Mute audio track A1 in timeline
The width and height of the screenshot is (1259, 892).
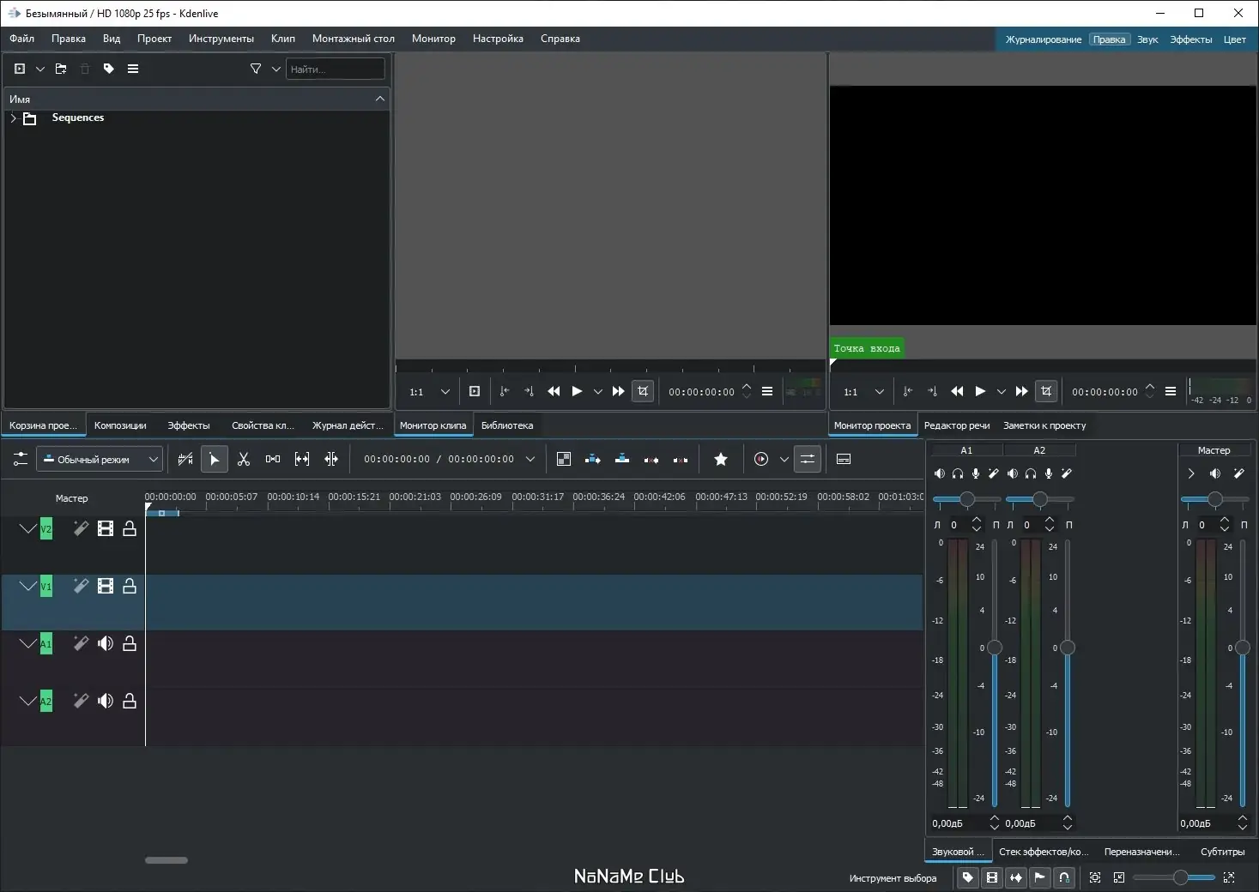[106, 644]
